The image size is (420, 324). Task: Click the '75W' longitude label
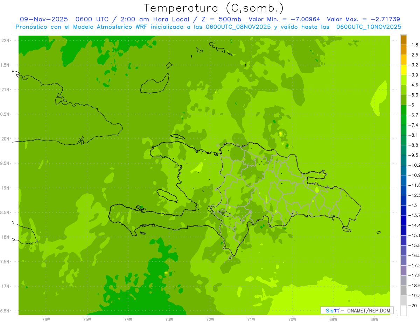[87, 319]
